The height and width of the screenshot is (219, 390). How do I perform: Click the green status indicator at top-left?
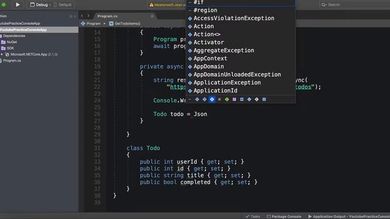(x=4, y=4)
